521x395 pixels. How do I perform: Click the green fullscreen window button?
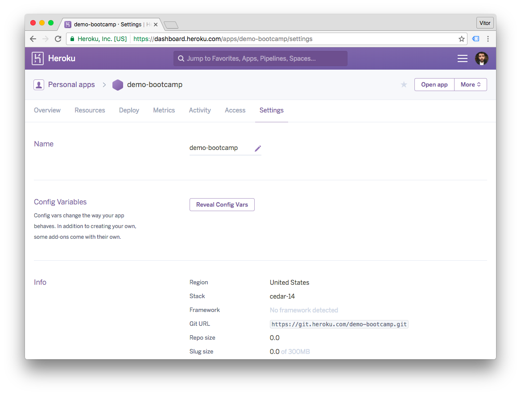[x=51, y=23]
